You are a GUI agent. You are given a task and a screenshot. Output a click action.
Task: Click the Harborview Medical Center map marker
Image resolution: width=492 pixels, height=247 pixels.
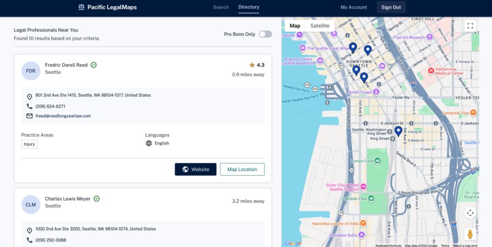pos(431,71)
